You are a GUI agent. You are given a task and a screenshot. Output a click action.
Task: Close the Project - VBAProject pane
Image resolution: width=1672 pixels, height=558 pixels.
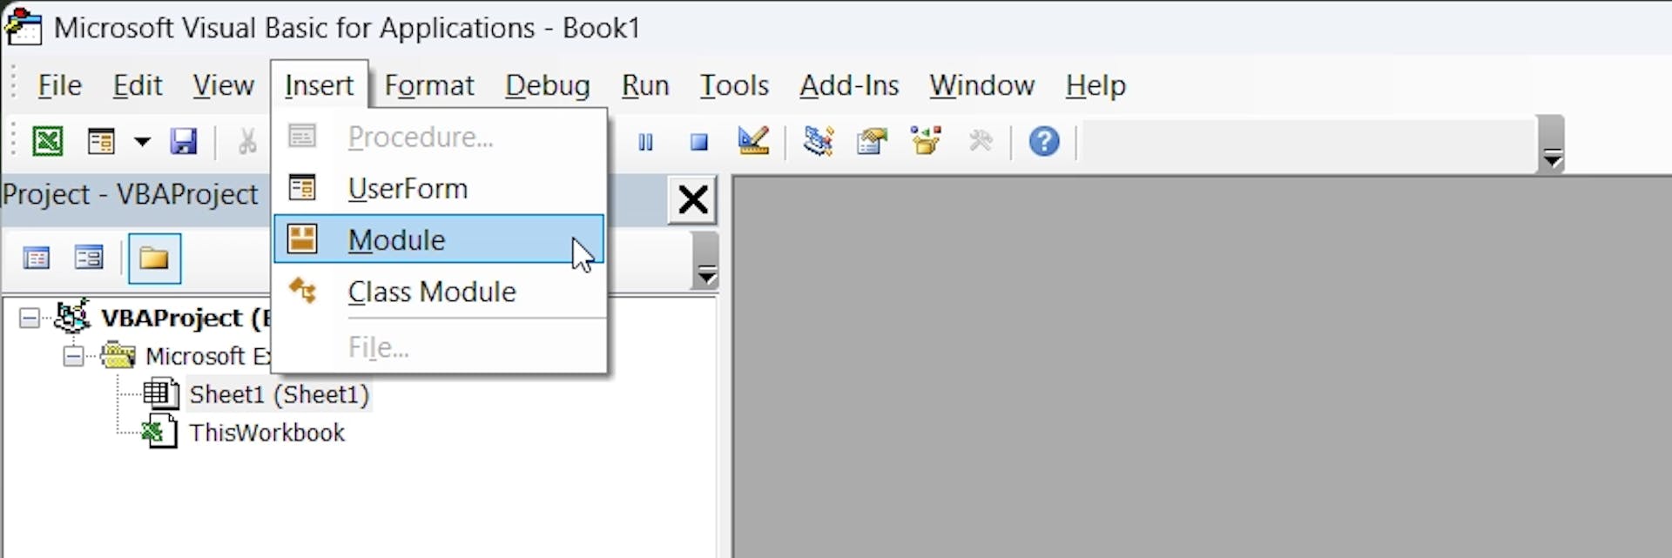click(x=692, y=200)
